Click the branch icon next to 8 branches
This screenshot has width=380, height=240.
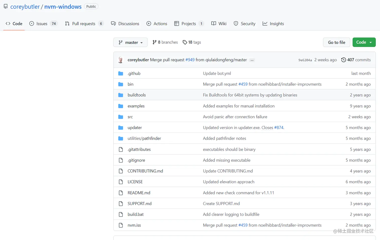[154, 42]
